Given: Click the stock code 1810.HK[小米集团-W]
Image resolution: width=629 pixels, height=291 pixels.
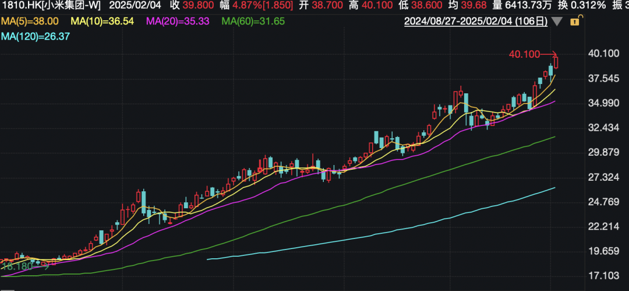Looking at the screenshot, I should pyautogui.click(x=51, y=6).
